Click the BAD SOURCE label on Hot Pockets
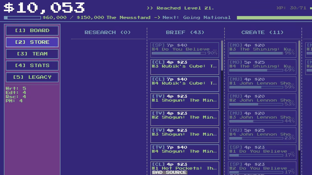312x175 pixels. coord(169,172)
